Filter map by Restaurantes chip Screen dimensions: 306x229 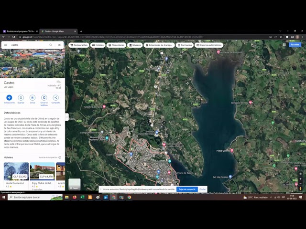79,45
